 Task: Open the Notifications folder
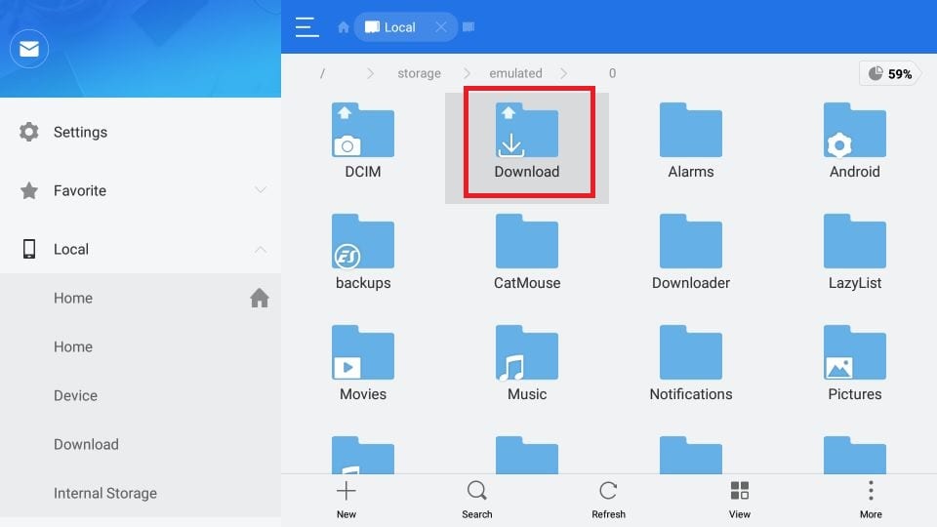click(691, 363)
